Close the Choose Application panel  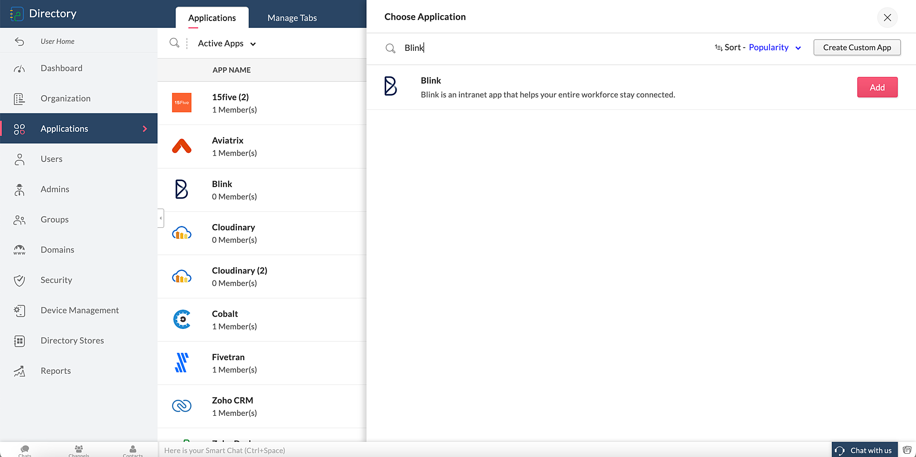click(x=887, y=17)
